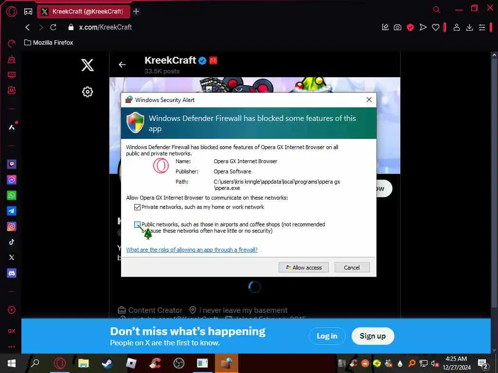Viewport: 498px width, 373px height.
Task: Open the GX Corner gamepad icon
Action: (28, 12)
